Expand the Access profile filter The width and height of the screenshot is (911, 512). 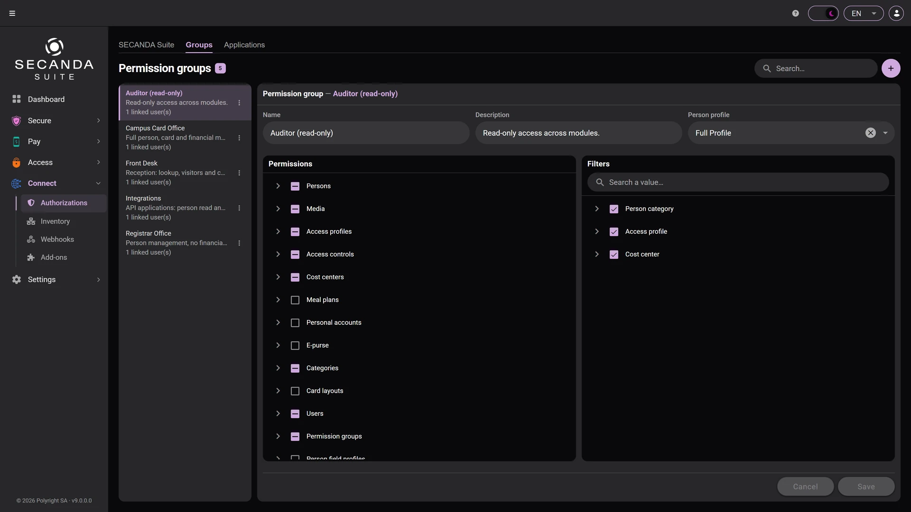coord(597,231)
